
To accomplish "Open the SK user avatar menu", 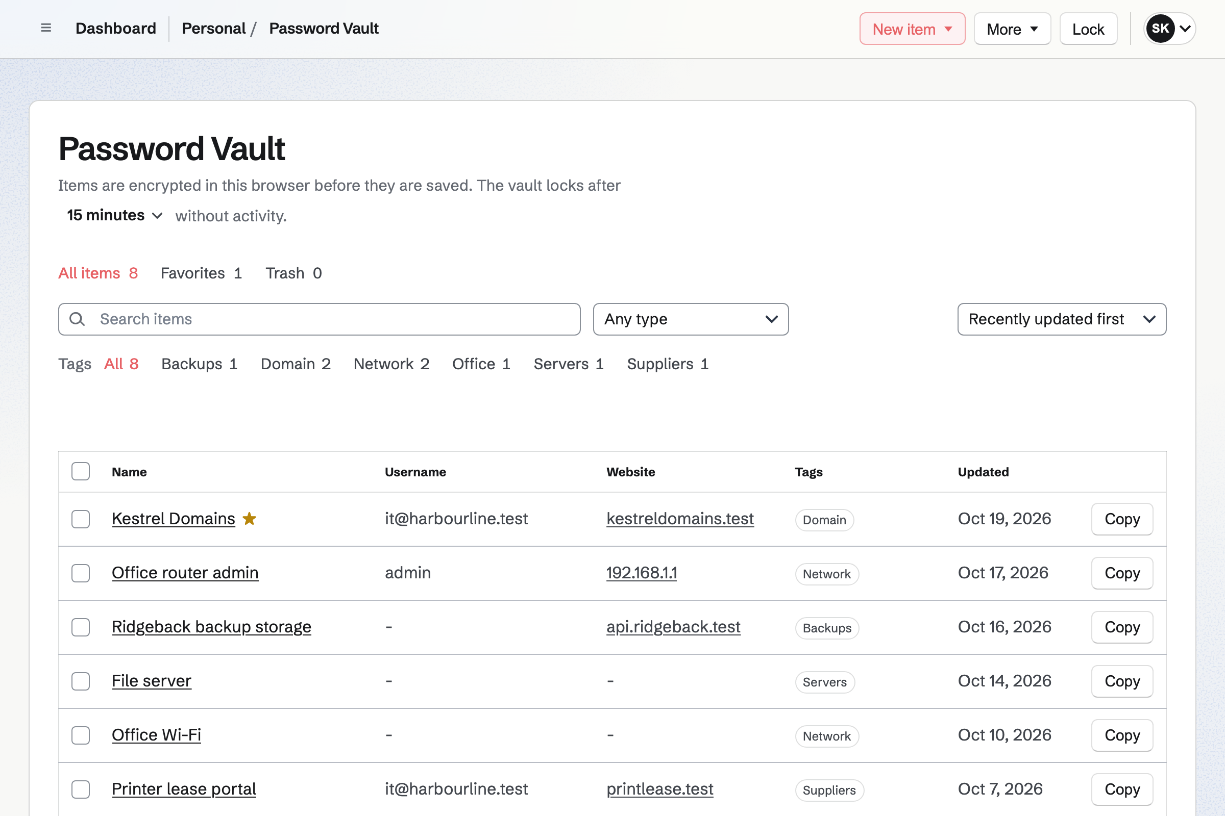I will [x=1169, y=29].
